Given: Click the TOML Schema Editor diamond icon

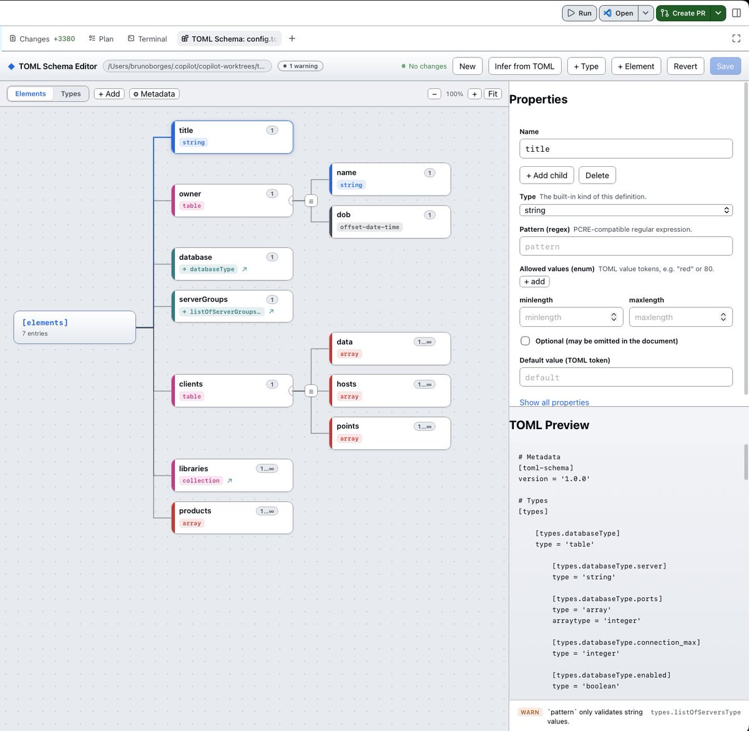Looking at the screenshot, I should pyautogui.click(x=11, y=66).
